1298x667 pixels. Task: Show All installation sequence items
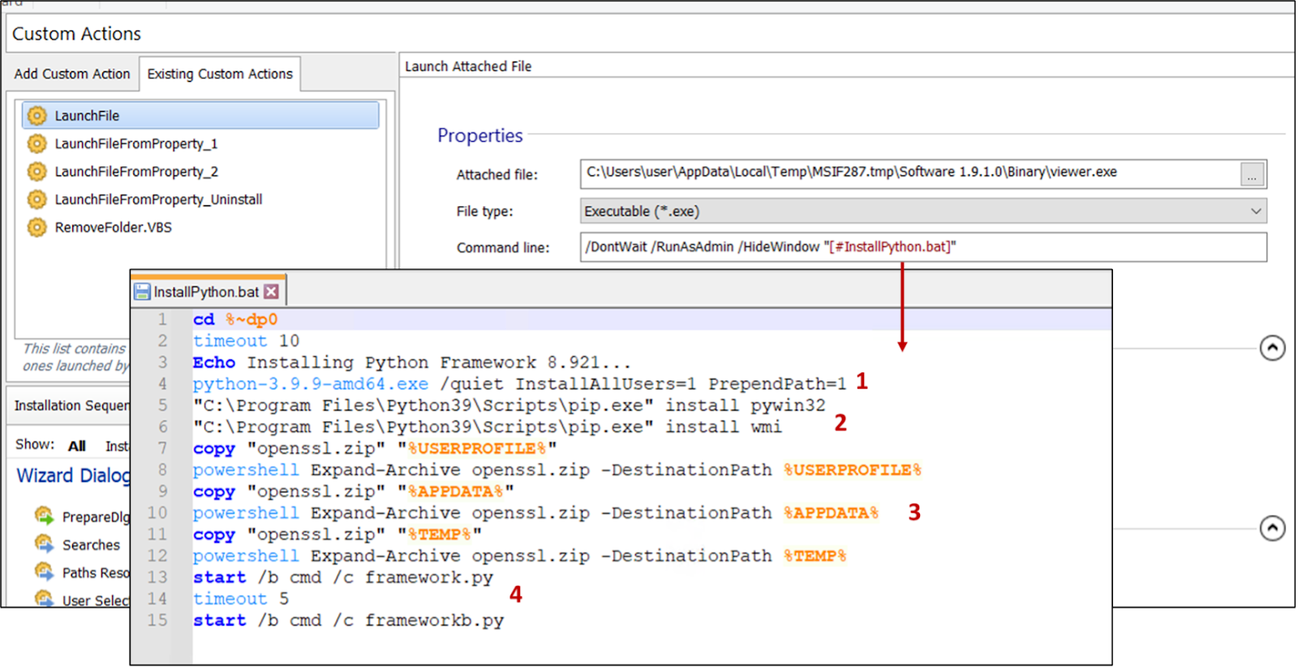pyautogui.click(x=77, y=445)
